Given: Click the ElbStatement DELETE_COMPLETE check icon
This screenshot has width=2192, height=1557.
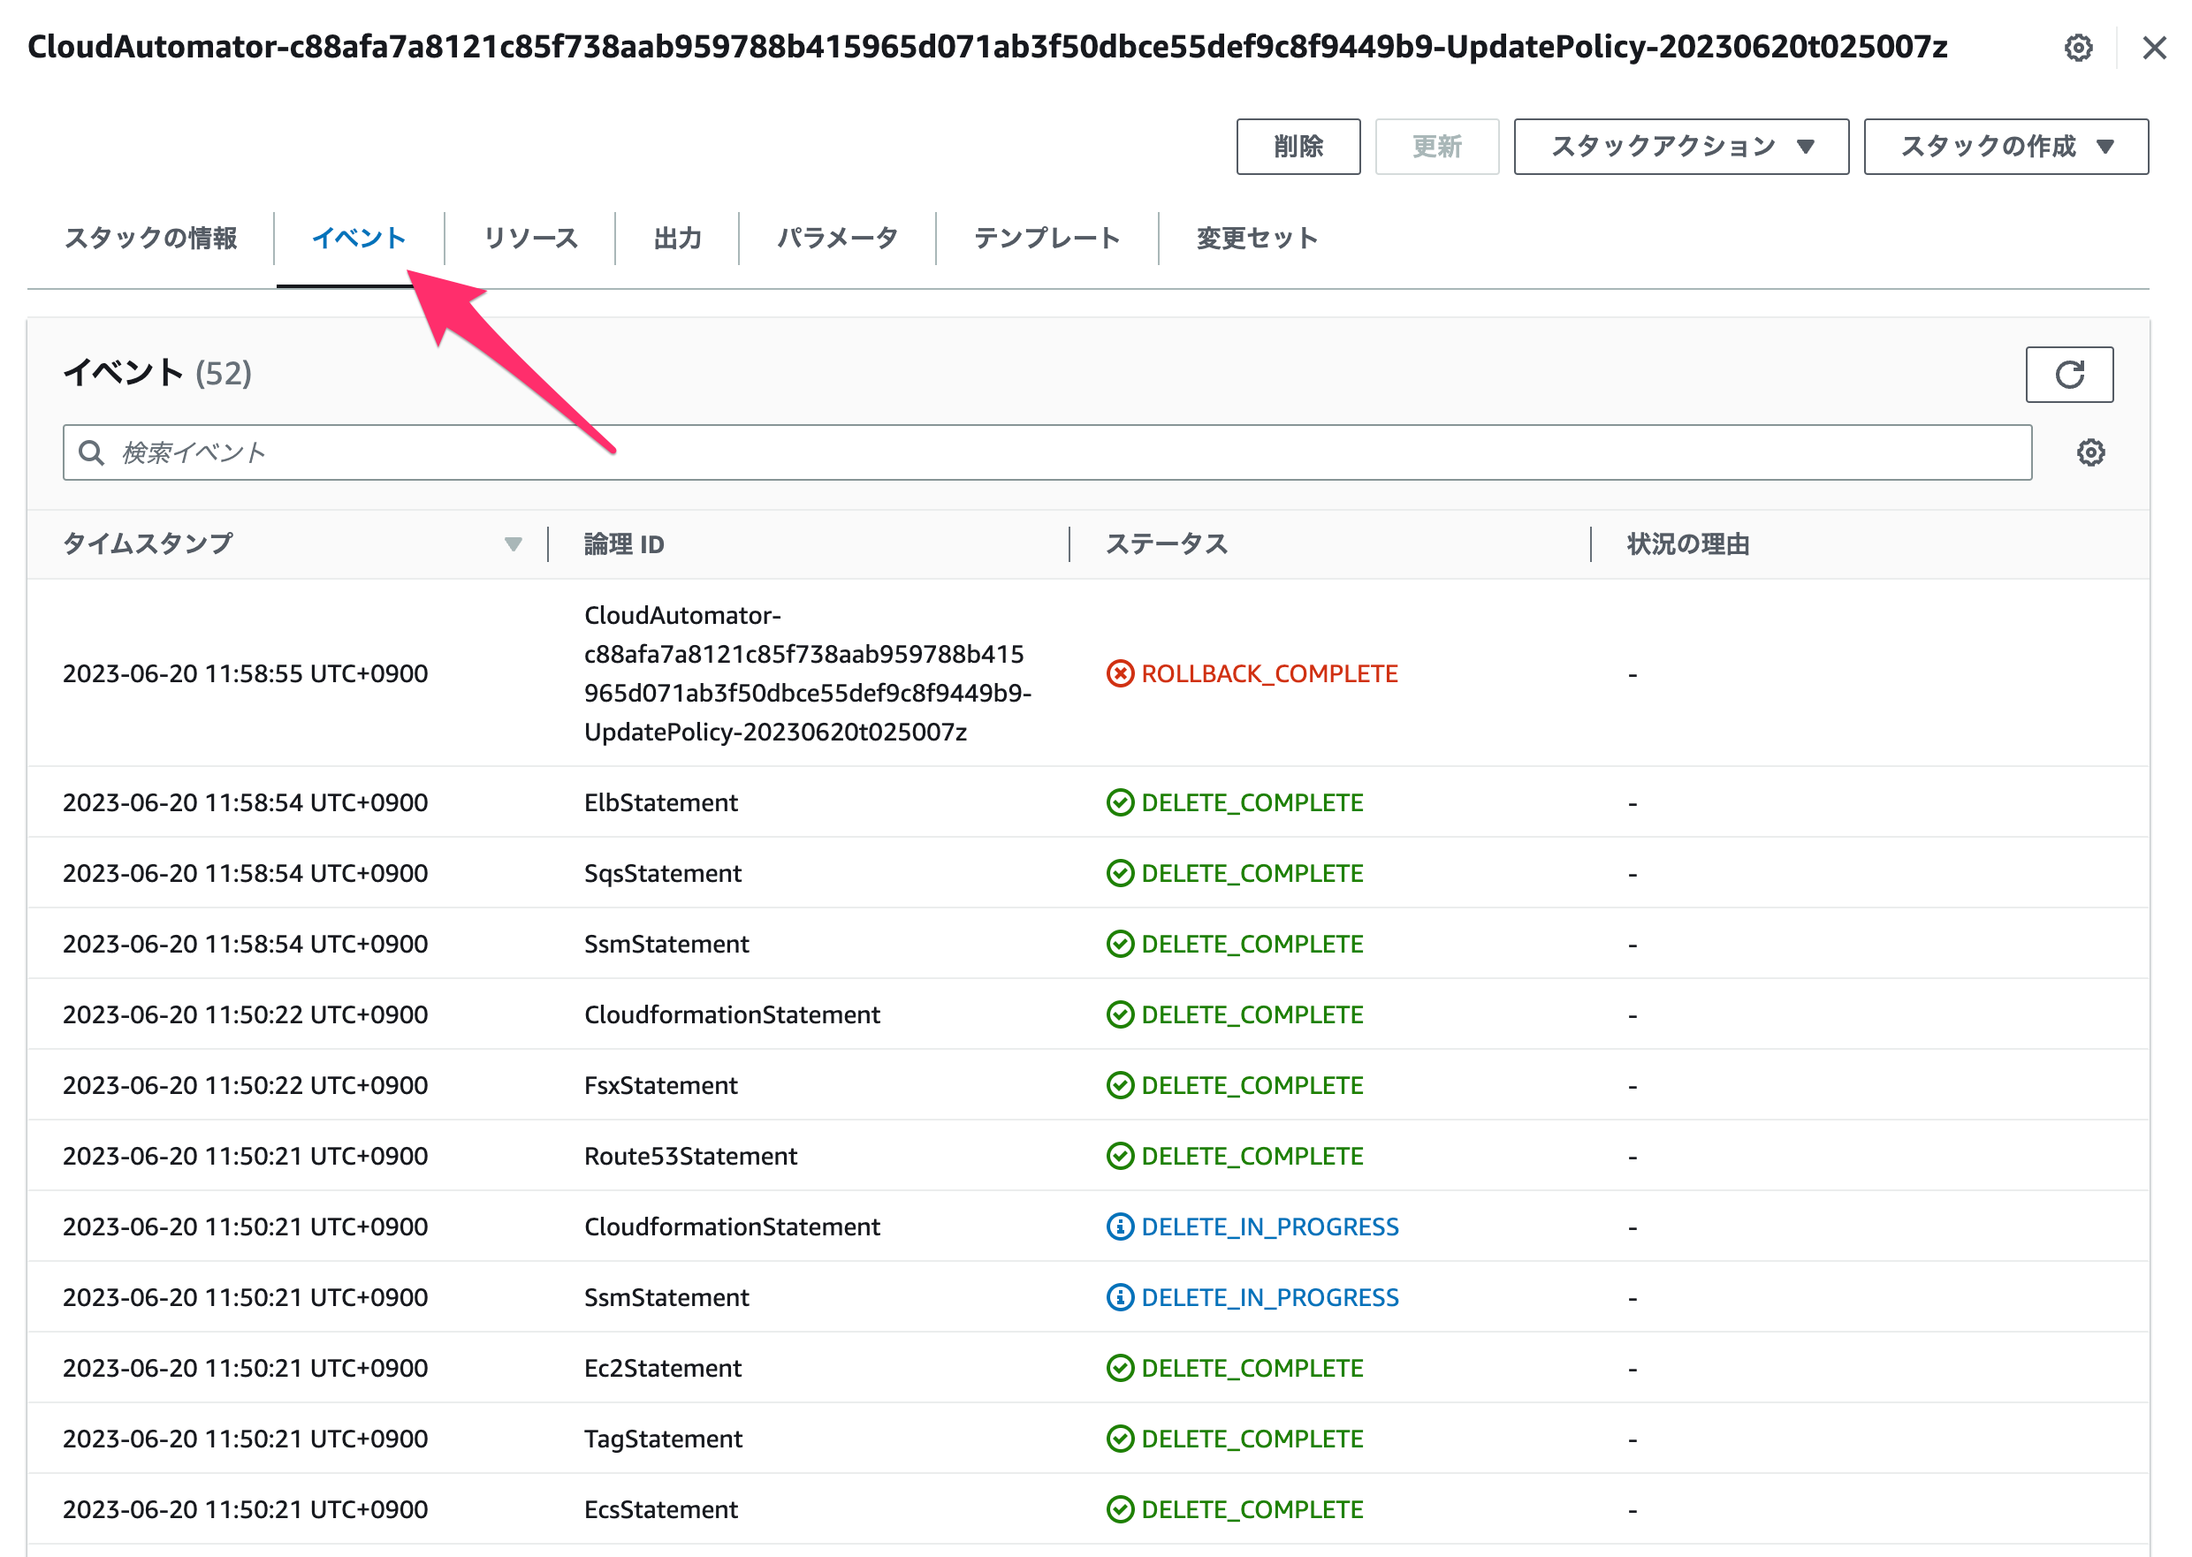Looking at the screenshot, I should click(1119, 802).
